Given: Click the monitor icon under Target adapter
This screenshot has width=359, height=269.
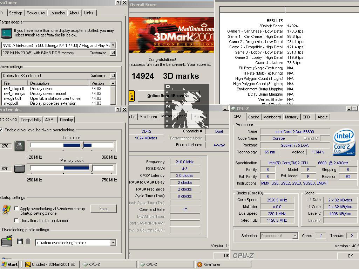Looking at the screenshot, I should (6, 33).
